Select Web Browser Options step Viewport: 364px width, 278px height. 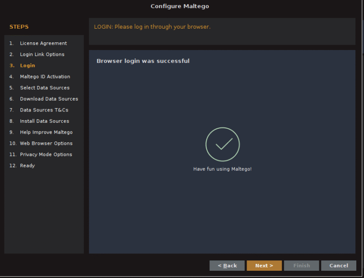pos(46,143)
